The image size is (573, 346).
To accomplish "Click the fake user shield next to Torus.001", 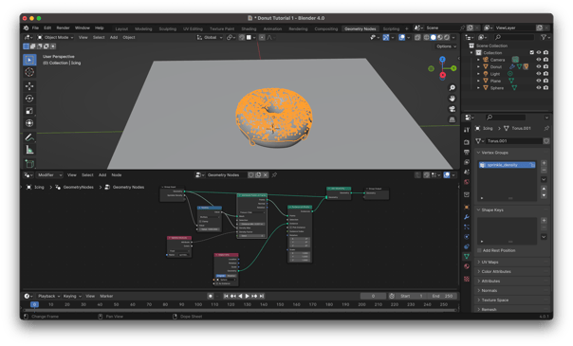I will click(546, 141).
